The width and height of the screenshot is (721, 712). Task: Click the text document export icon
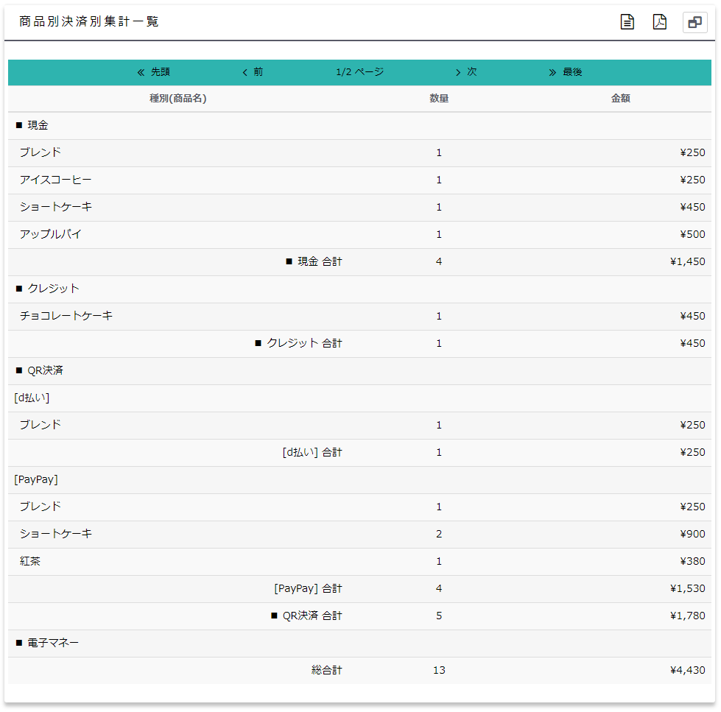pyautogui.click(x=627, y=22)
